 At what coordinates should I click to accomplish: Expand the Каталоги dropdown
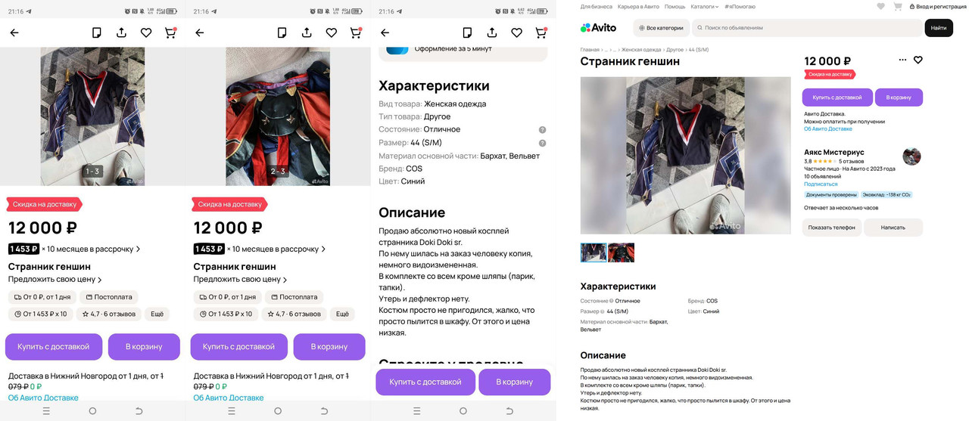704,7
